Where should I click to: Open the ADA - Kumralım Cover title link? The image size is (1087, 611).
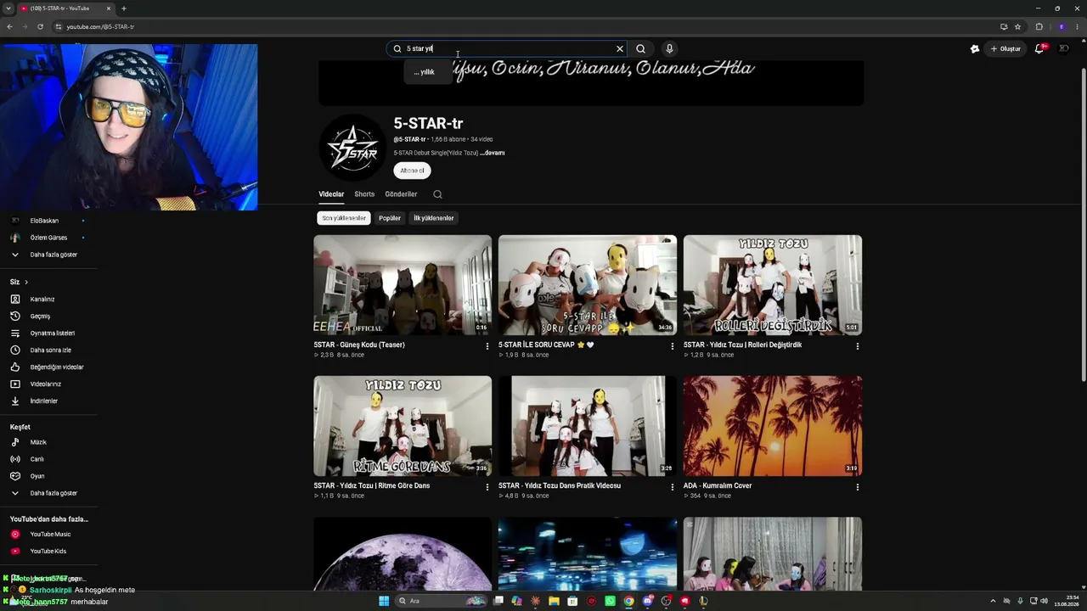718,485
